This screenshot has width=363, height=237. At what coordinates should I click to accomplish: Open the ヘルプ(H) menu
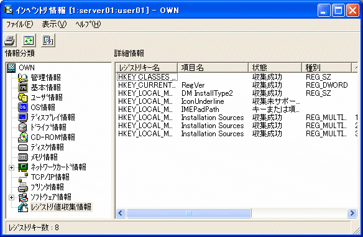pyautogui.click(x=88, y=24)
